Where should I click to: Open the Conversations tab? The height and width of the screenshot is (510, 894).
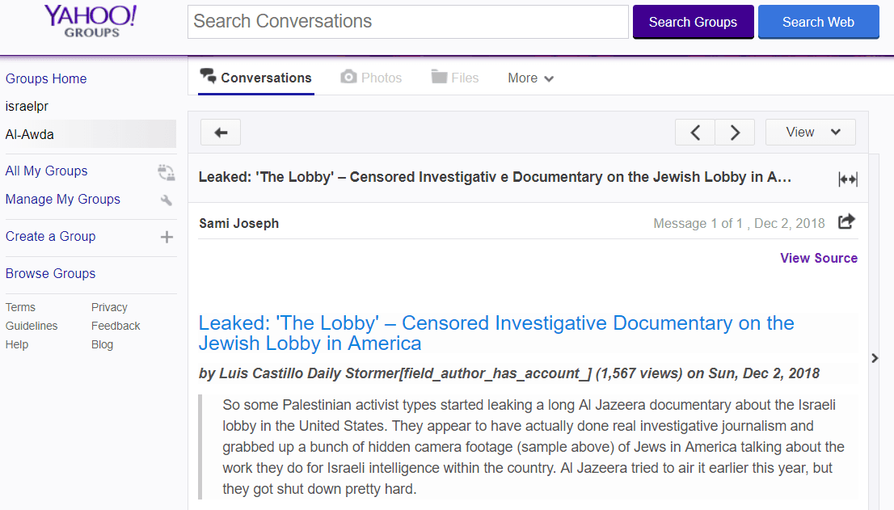(256, 78)
